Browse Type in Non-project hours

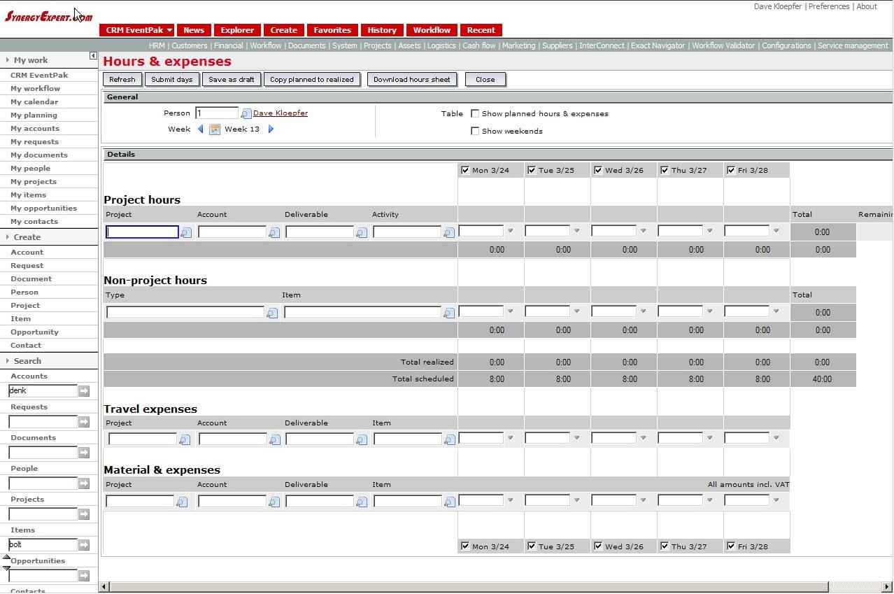click(273, 313)
